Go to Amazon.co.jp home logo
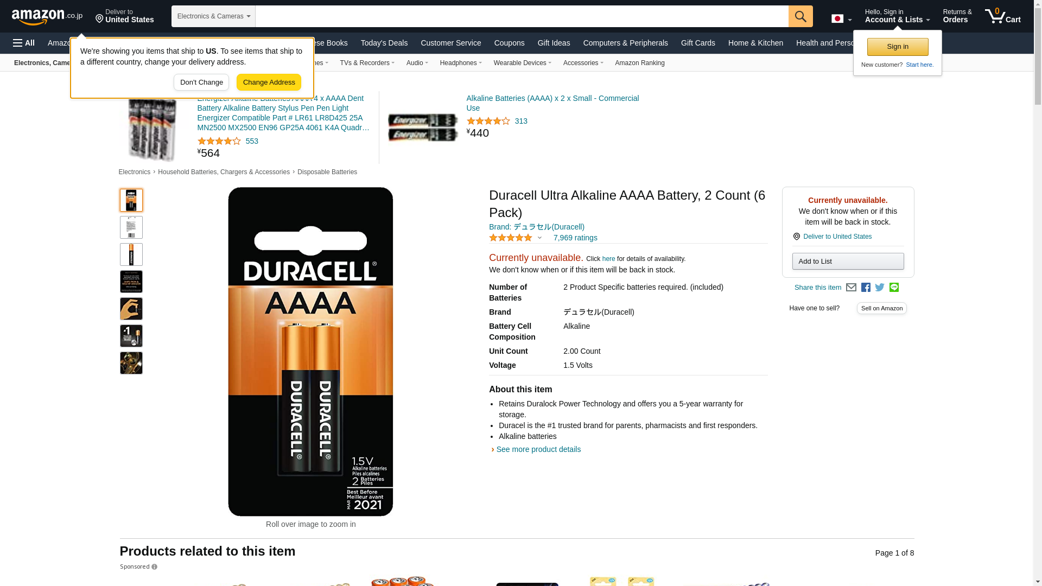 click(47, 17)
